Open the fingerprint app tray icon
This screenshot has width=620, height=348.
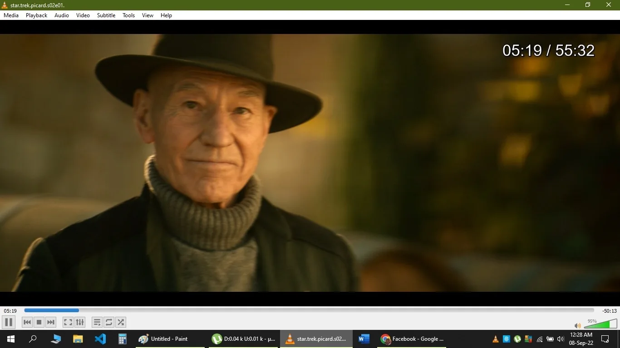[506, 339]
